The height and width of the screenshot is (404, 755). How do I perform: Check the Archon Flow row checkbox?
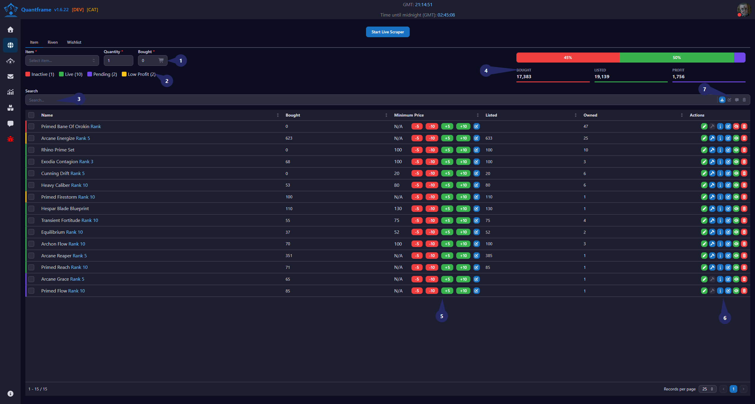(31, 244)
